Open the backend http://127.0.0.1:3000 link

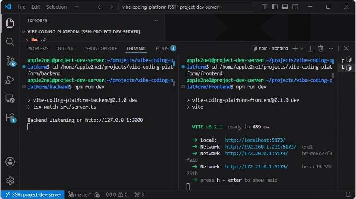pyautogui.click(x=114, y=120)
